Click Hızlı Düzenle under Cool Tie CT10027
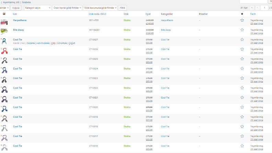This screenshot has width=272, height=153. click(x=43, y=43)
